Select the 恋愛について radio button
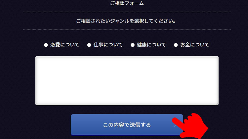Screen dimensions: 248x139 point(46,45)
